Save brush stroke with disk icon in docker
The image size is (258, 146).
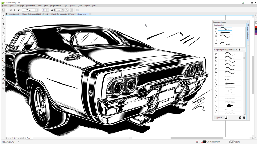[x=240, y=118]
